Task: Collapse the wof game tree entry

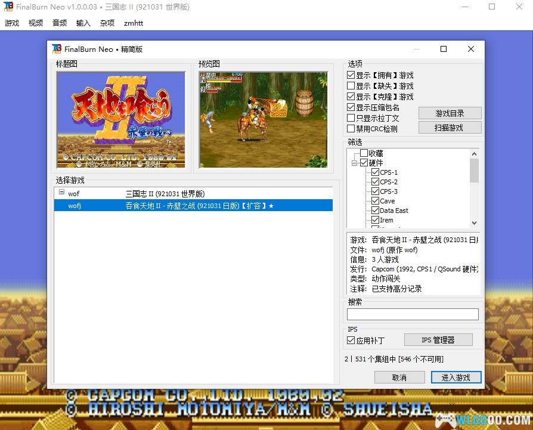Action: point(61,193)
